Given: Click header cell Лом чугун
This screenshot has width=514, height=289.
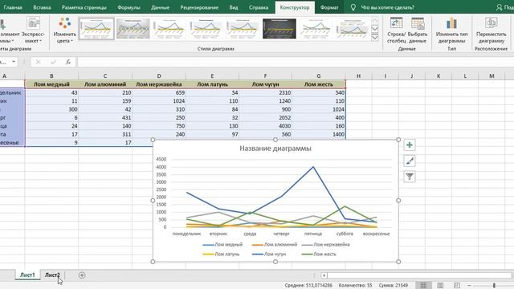Looking at the screenshot, I should point(265,84).
